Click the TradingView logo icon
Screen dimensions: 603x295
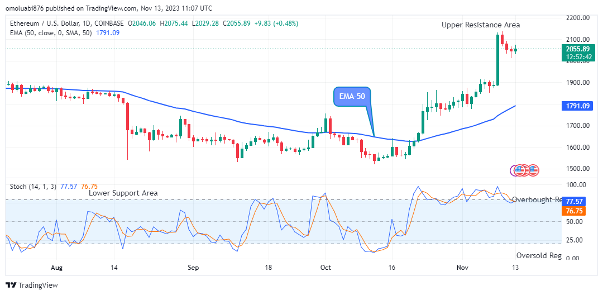(11, 285)
